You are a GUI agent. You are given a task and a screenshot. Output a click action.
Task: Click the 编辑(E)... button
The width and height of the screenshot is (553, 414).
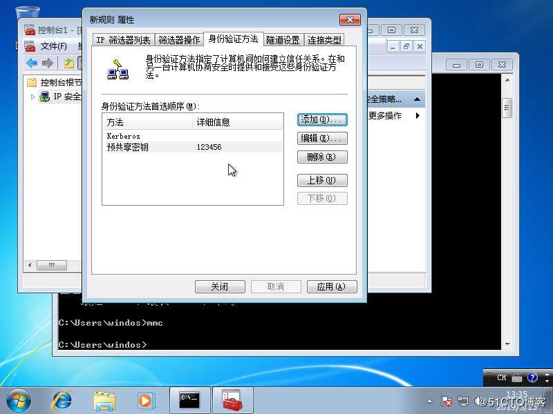[322, 138]
